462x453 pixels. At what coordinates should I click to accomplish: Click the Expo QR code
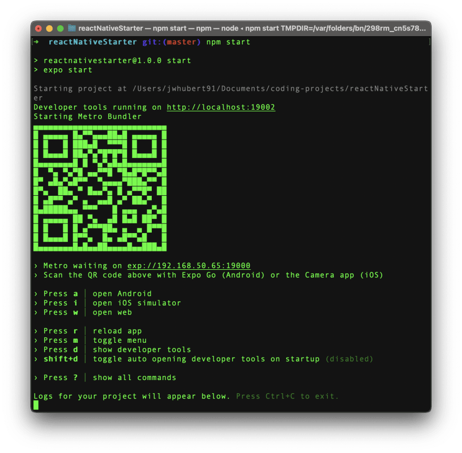(100, 188)
